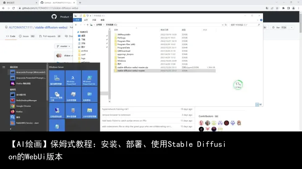Open the Server Manager tile in Start menu

(57, 78)
